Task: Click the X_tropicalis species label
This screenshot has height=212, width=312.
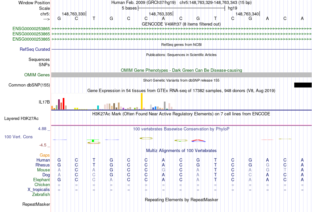Action: 39,190
